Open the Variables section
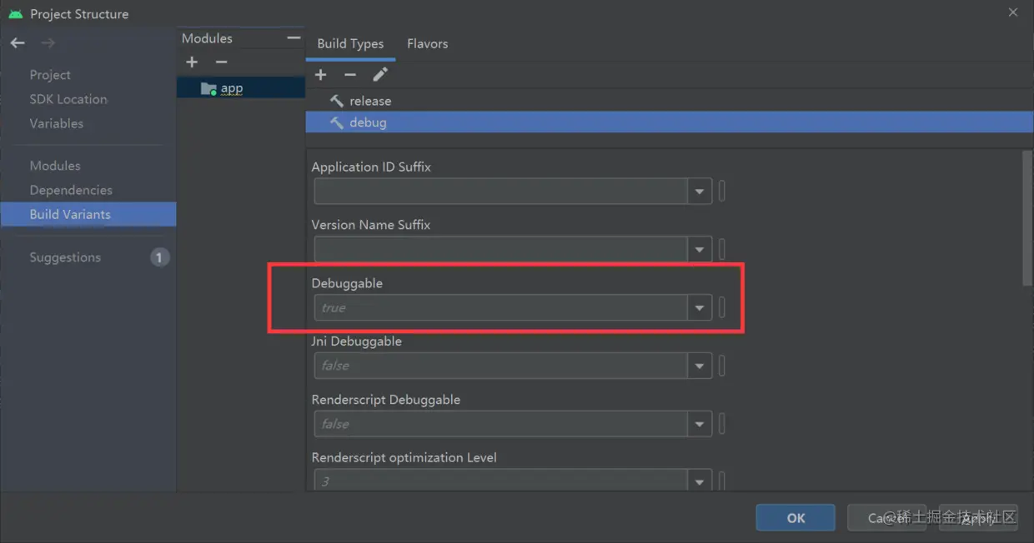 point(57,123)
